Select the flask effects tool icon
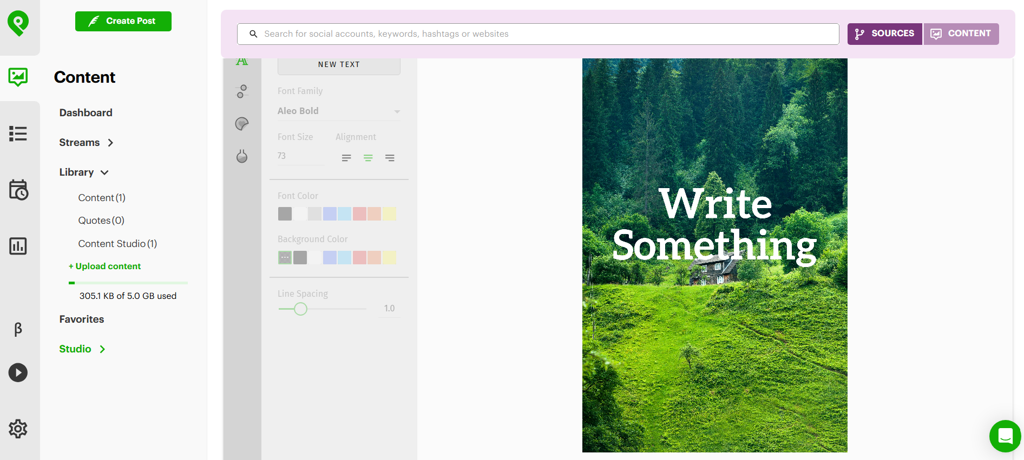 [x=242, y=156]
